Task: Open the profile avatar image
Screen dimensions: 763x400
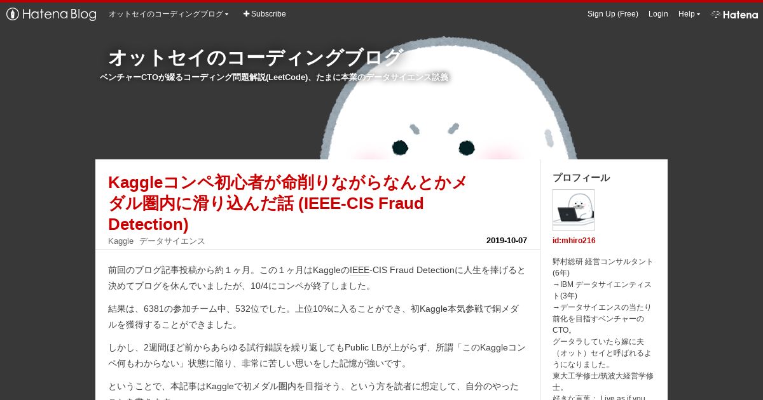Action: [574, 210]
